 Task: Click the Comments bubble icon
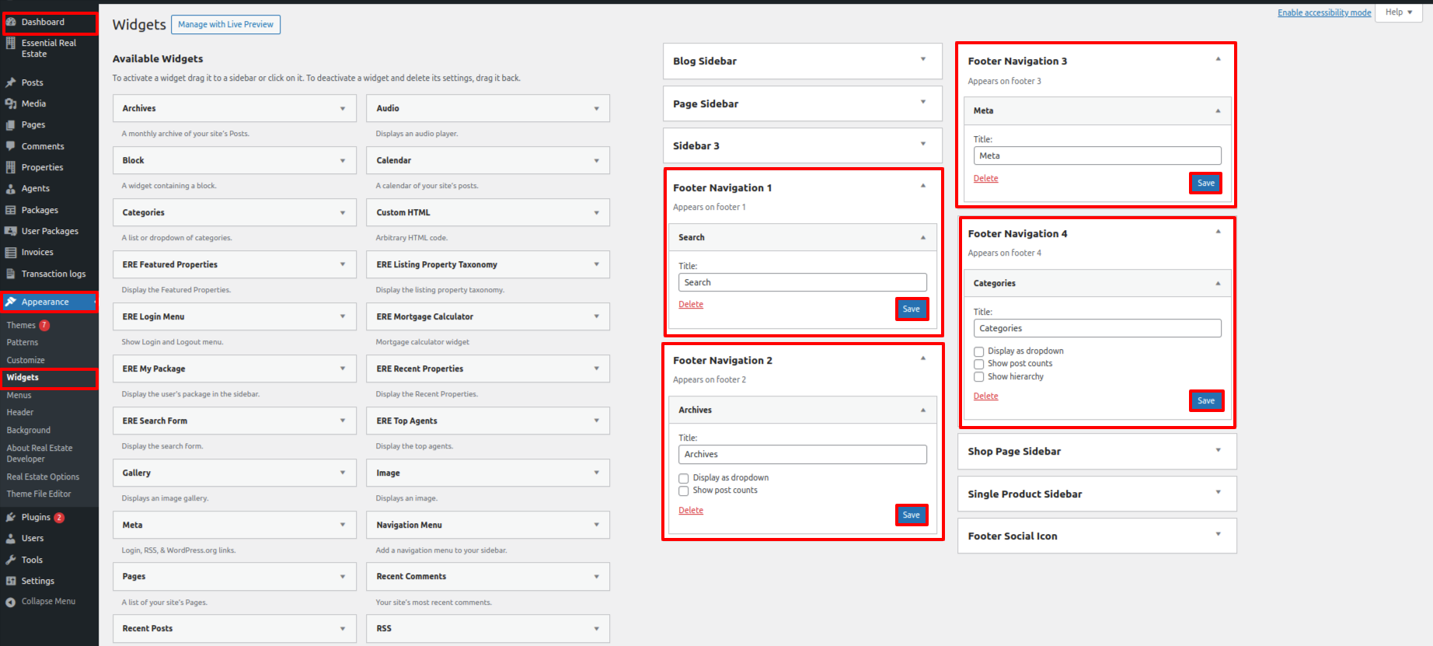coord(11,146)
